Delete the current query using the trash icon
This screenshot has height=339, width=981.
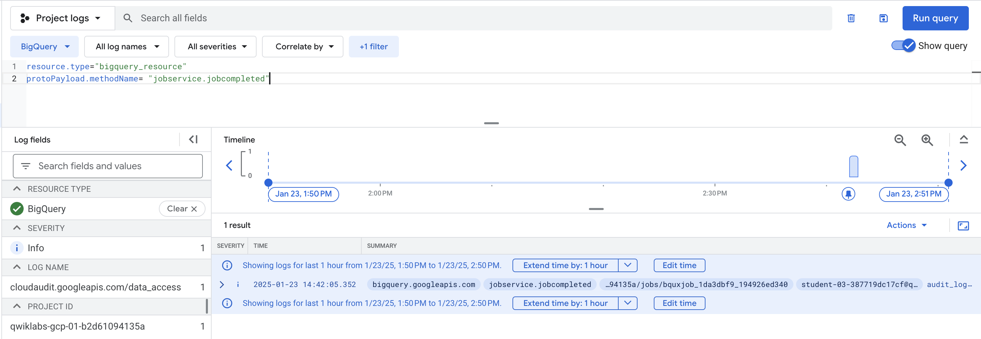[x=852, y=18]
